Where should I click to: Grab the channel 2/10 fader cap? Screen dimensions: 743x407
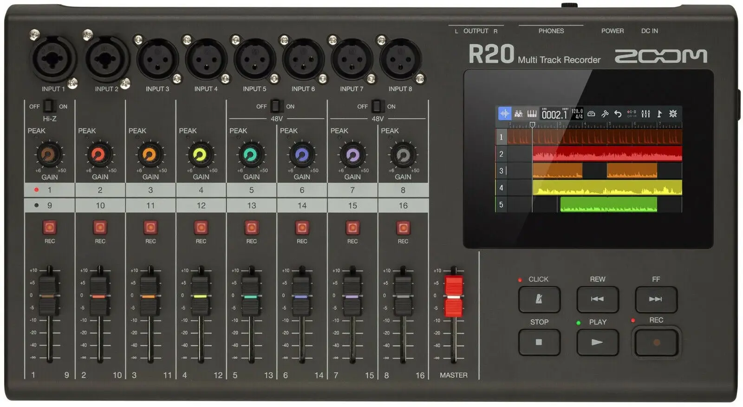tap(98, 296)
